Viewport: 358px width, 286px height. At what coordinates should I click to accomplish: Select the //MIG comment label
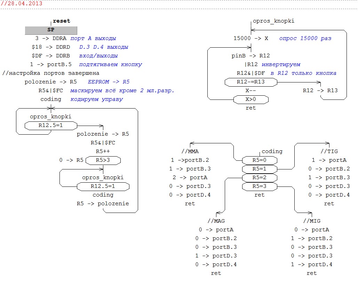click(x=312, y=221)
